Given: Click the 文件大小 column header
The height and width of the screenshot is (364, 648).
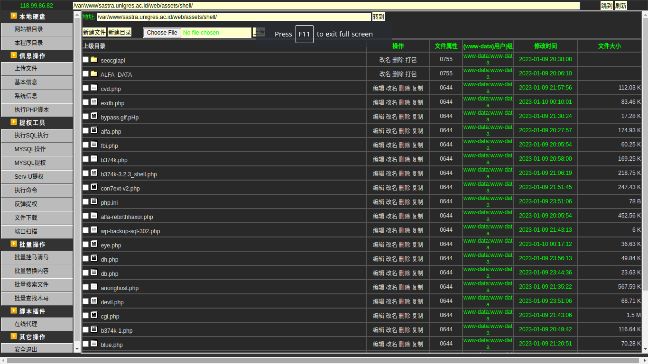Looking at the screenshot, I should click(609, 46).
